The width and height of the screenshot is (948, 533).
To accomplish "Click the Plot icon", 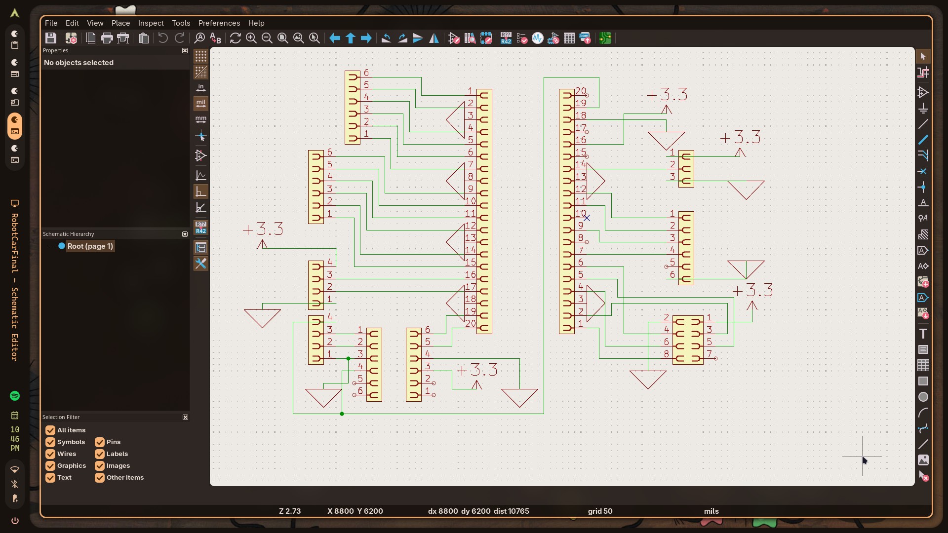I will pyautogui.click(x=123, y=38).
